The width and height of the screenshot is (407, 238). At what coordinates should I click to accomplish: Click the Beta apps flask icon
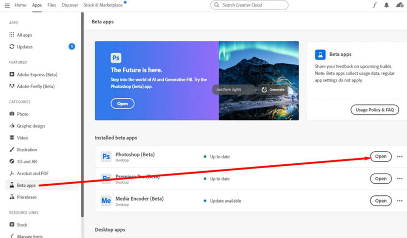pos(12,185)
